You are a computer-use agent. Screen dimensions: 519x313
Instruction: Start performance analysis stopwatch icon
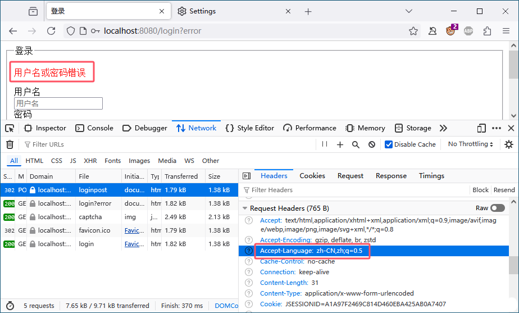10,305
